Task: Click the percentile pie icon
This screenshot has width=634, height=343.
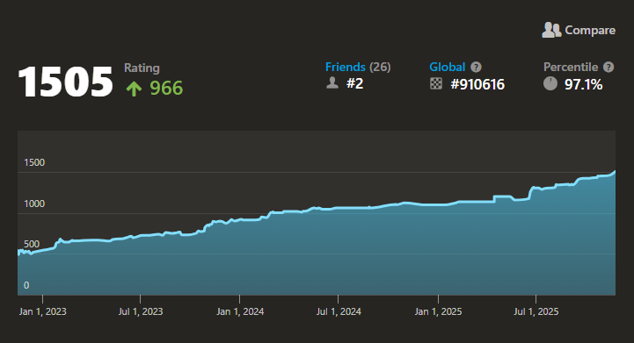Action: point(550,83)
